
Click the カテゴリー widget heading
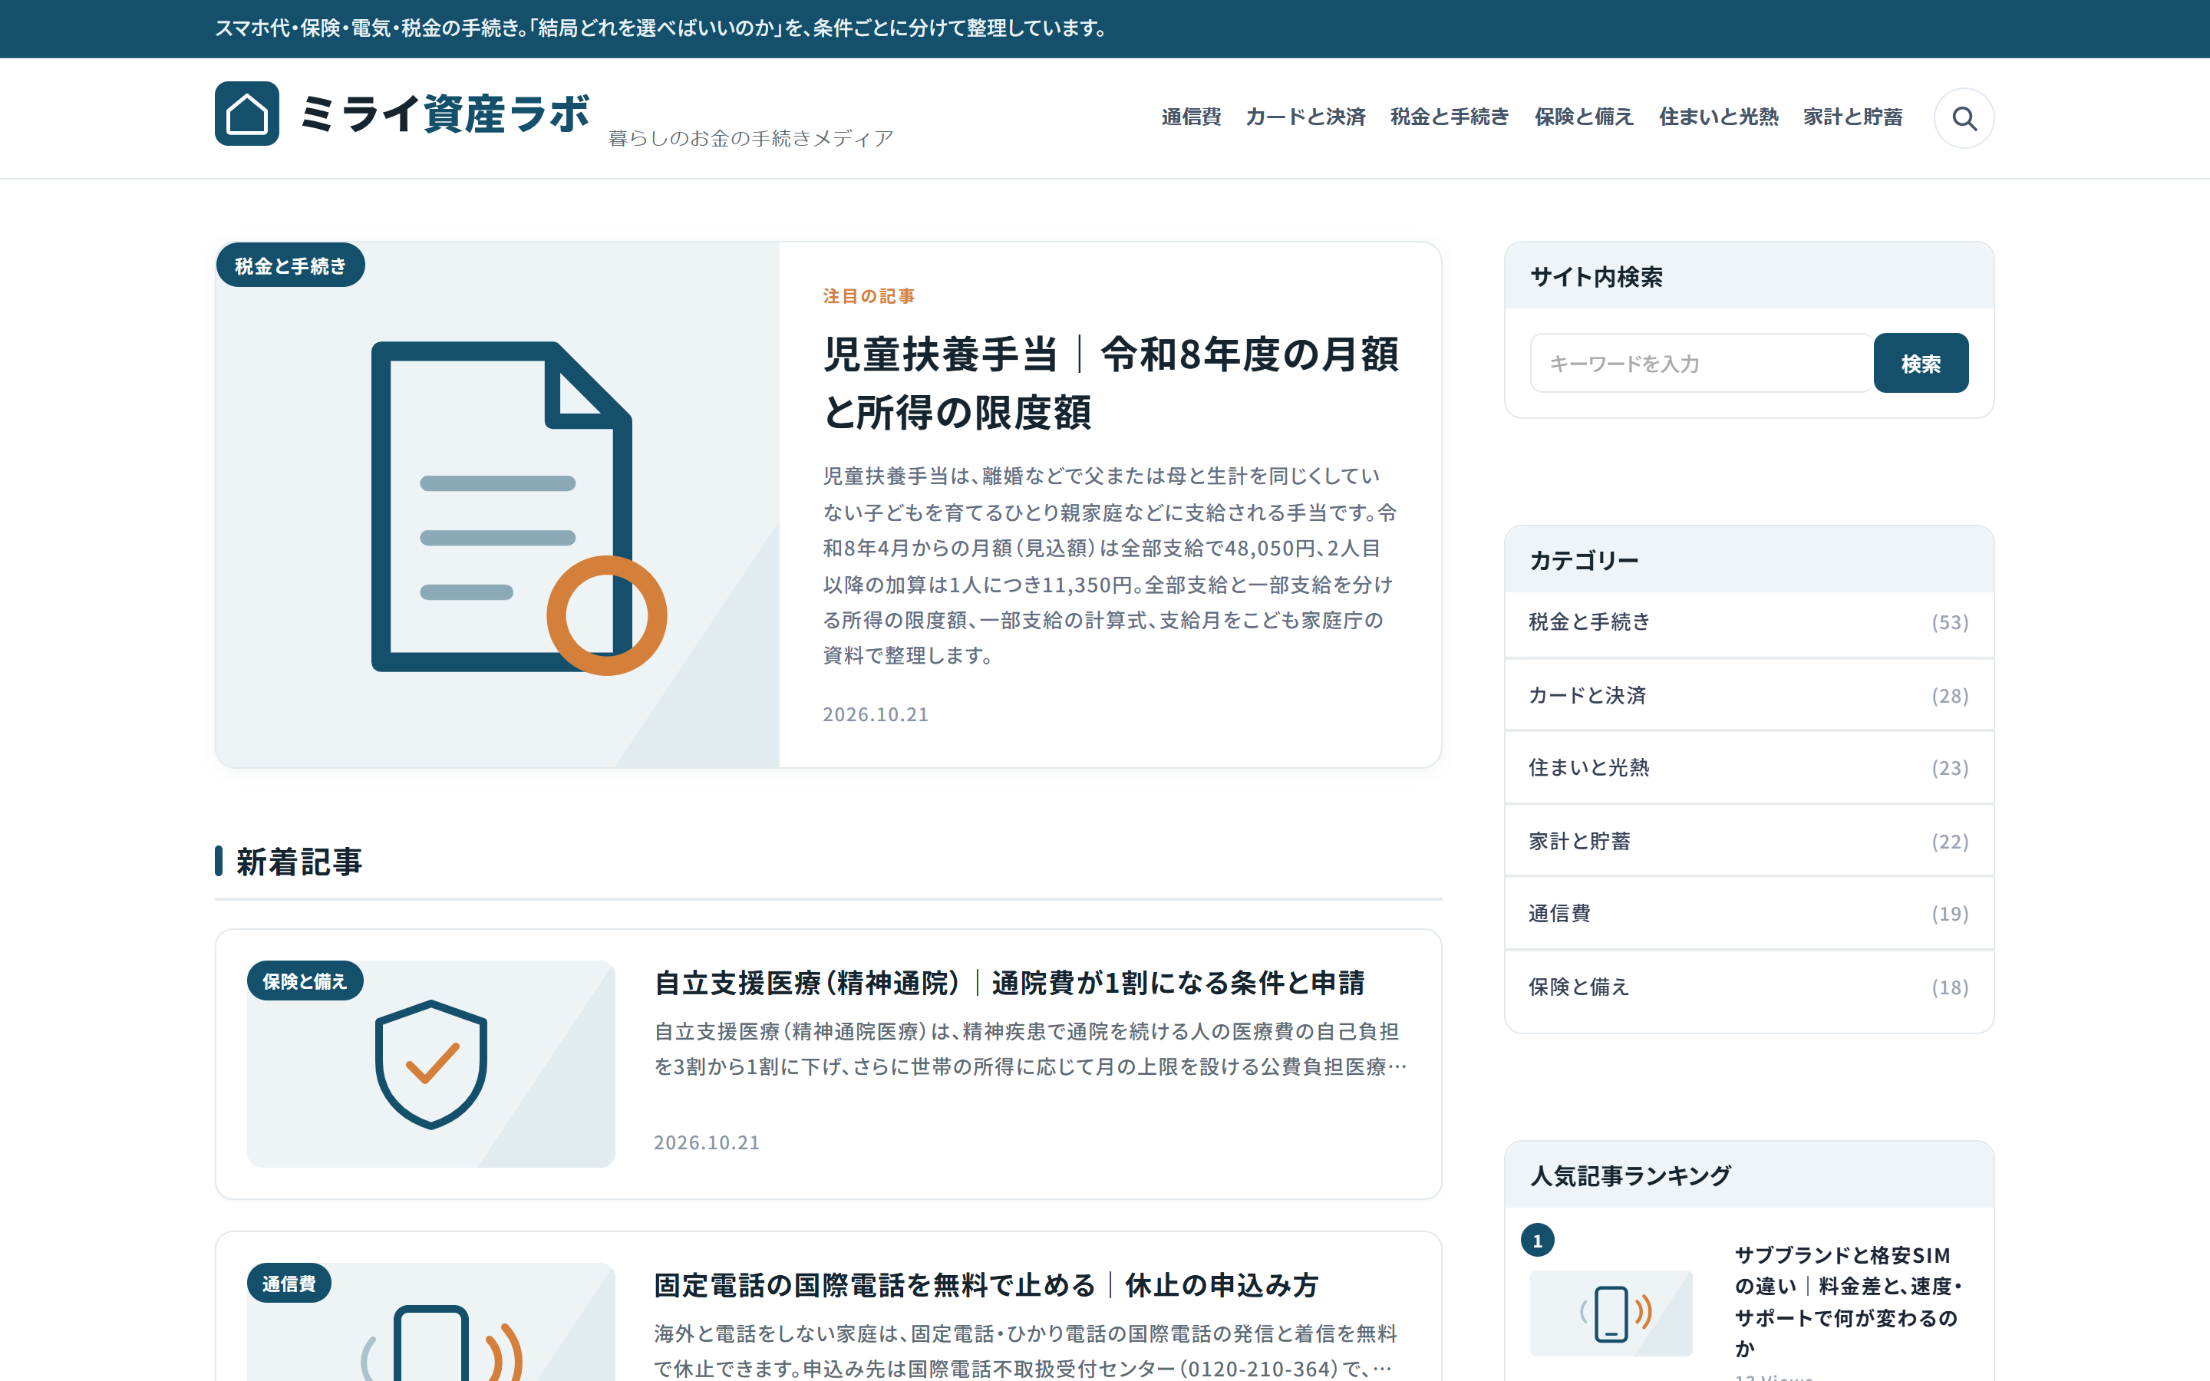click(x=1584, y=560)
